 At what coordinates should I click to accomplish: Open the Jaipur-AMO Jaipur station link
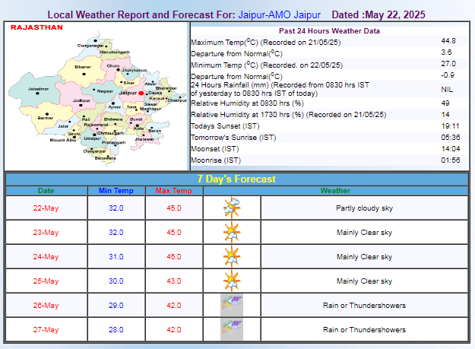(x=280, y=14)
